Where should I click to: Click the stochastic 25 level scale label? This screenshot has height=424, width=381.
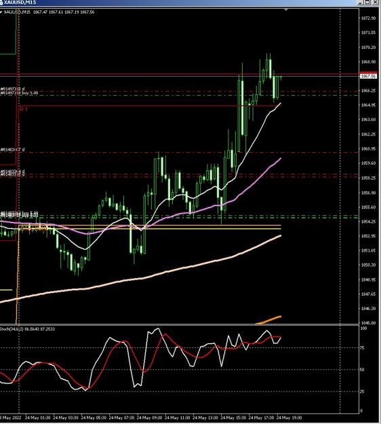[363, 391]
